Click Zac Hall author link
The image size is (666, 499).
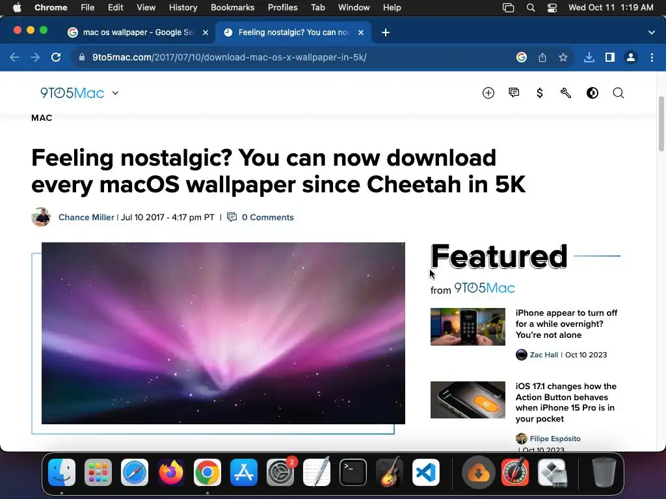point(544,355)
